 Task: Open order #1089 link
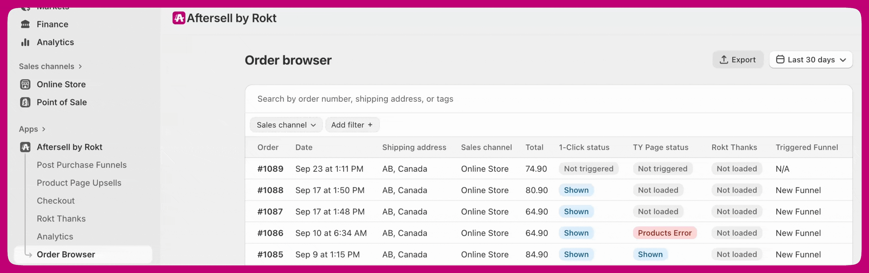tap(270, 169)
